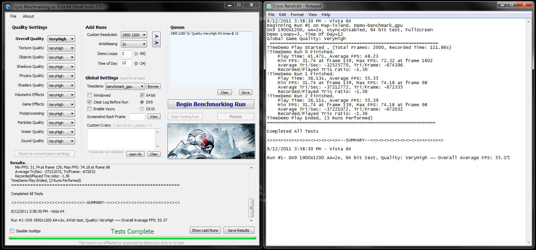Check Disable tooltips
The width and height of the screenshot is (536, 250).
[12, 231]
